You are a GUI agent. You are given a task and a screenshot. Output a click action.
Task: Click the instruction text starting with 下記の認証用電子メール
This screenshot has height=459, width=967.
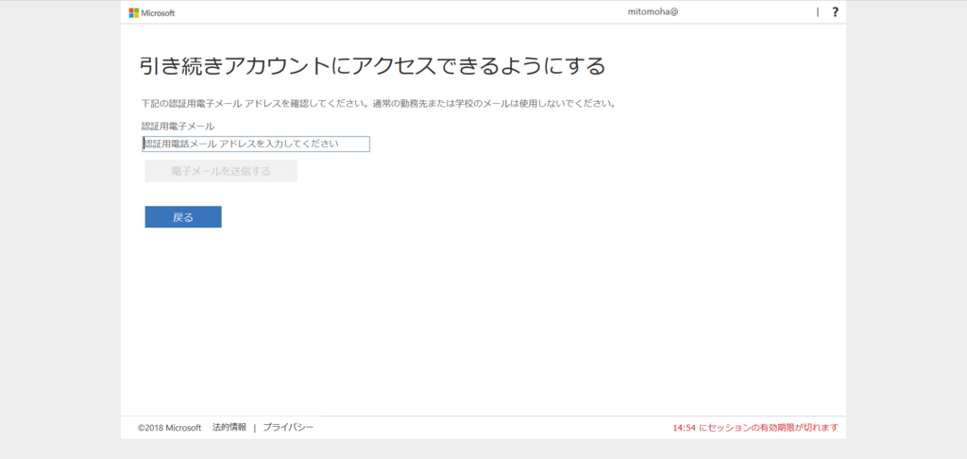point(379,103)
